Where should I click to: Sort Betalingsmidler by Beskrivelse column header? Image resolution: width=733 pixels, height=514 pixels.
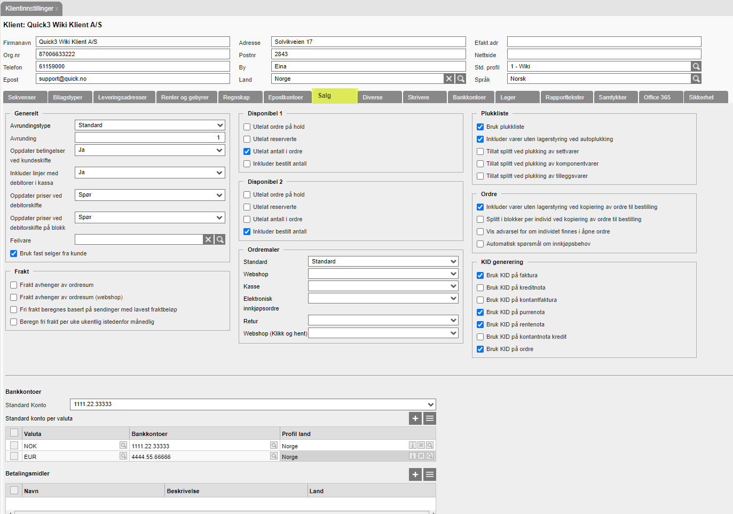236,490
